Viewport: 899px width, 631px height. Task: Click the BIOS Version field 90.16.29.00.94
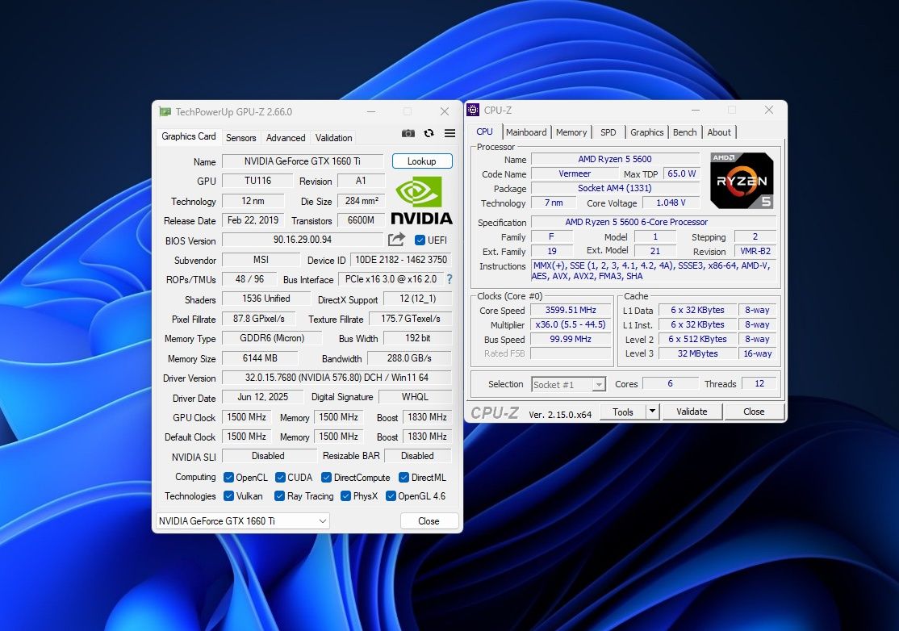(302, 240)
